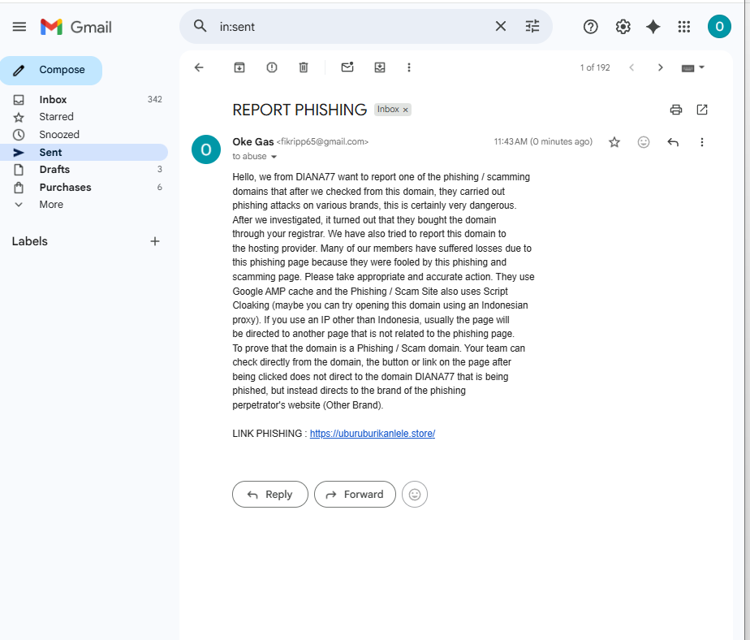The image size is (750, 640).
Task: Create new label plus icon
Action: click(154, 241)
